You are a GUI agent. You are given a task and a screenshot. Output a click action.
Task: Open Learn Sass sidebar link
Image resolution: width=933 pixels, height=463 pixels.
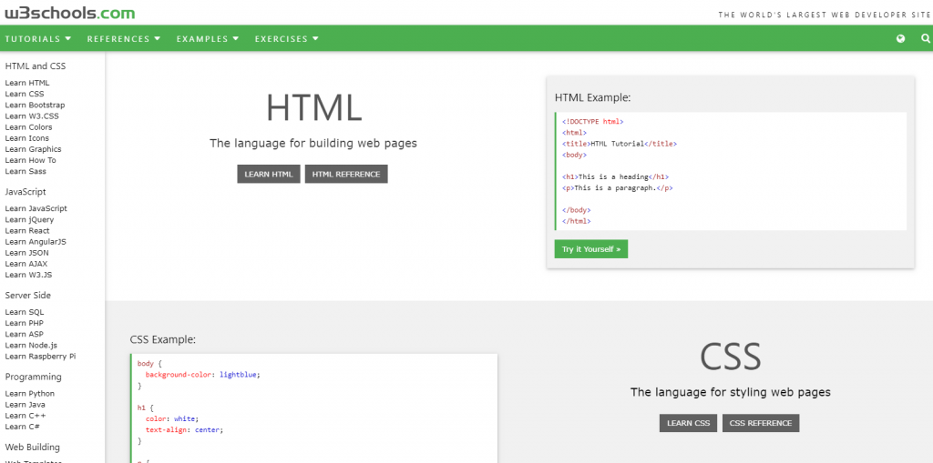26,171
